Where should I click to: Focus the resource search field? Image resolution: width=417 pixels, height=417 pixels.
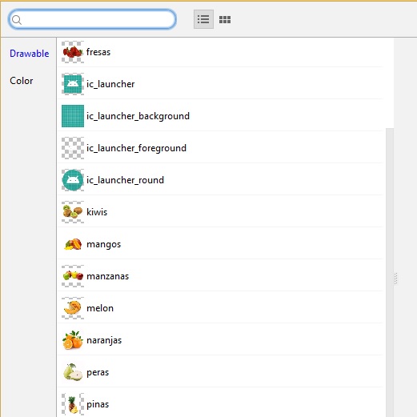[x=92, y=19]
